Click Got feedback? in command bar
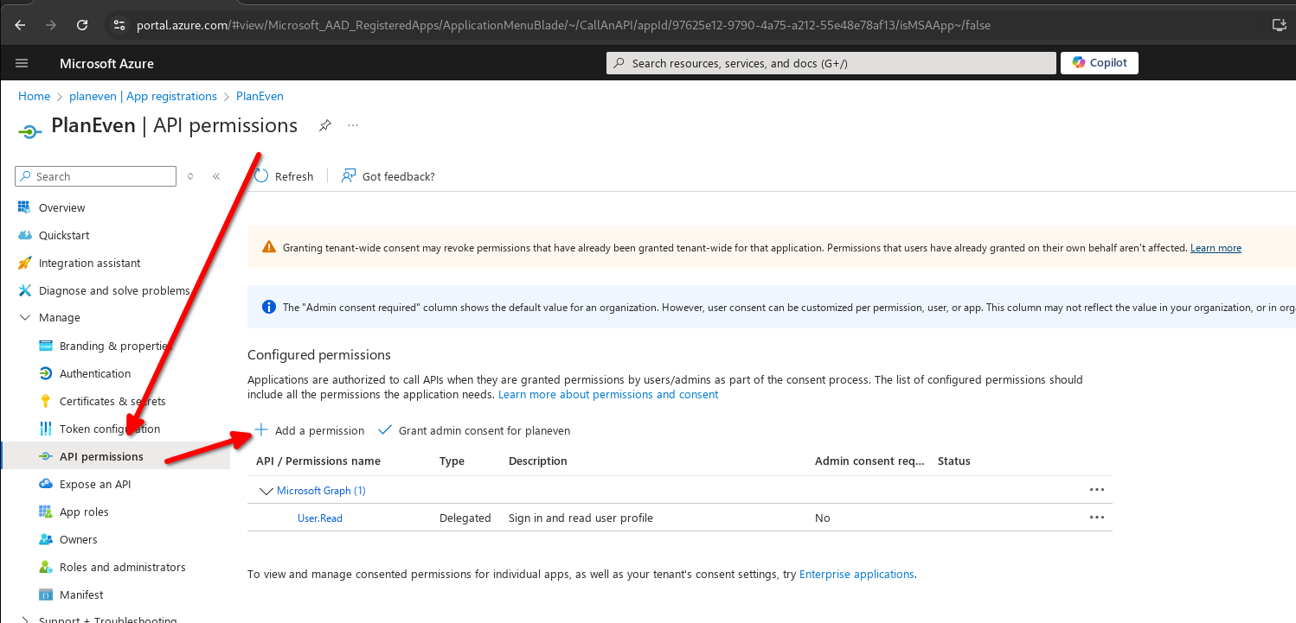The width and height of the screenshot is (1296, 623). [x=388, y=176]
